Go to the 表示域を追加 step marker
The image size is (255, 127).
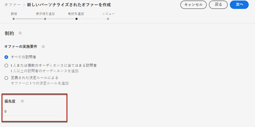coord(45,19)
